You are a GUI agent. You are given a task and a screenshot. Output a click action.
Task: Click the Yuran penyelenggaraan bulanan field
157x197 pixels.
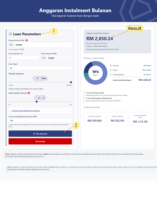point(40,120)
